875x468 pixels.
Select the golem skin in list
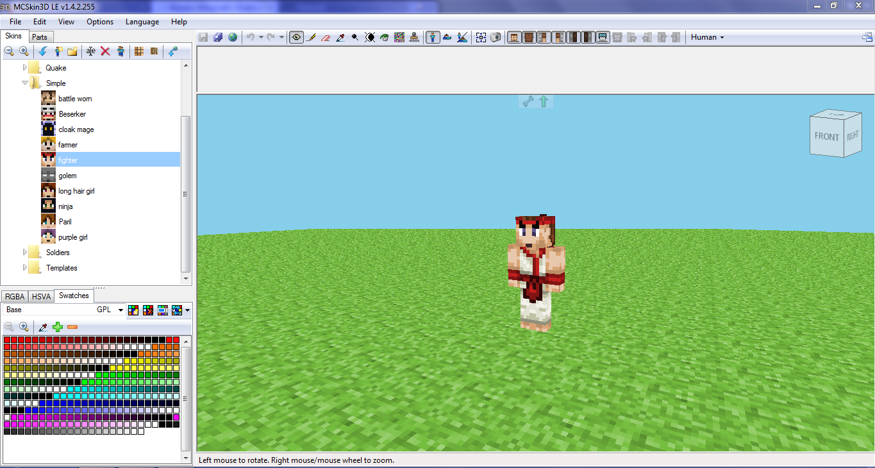tap(67, 176)
